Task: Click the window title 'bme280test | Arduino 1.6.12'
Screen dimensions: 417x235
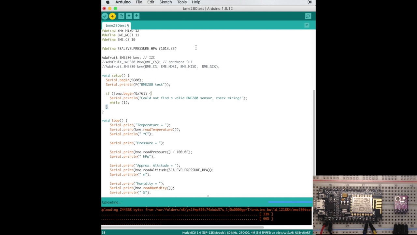Action: 208,8
